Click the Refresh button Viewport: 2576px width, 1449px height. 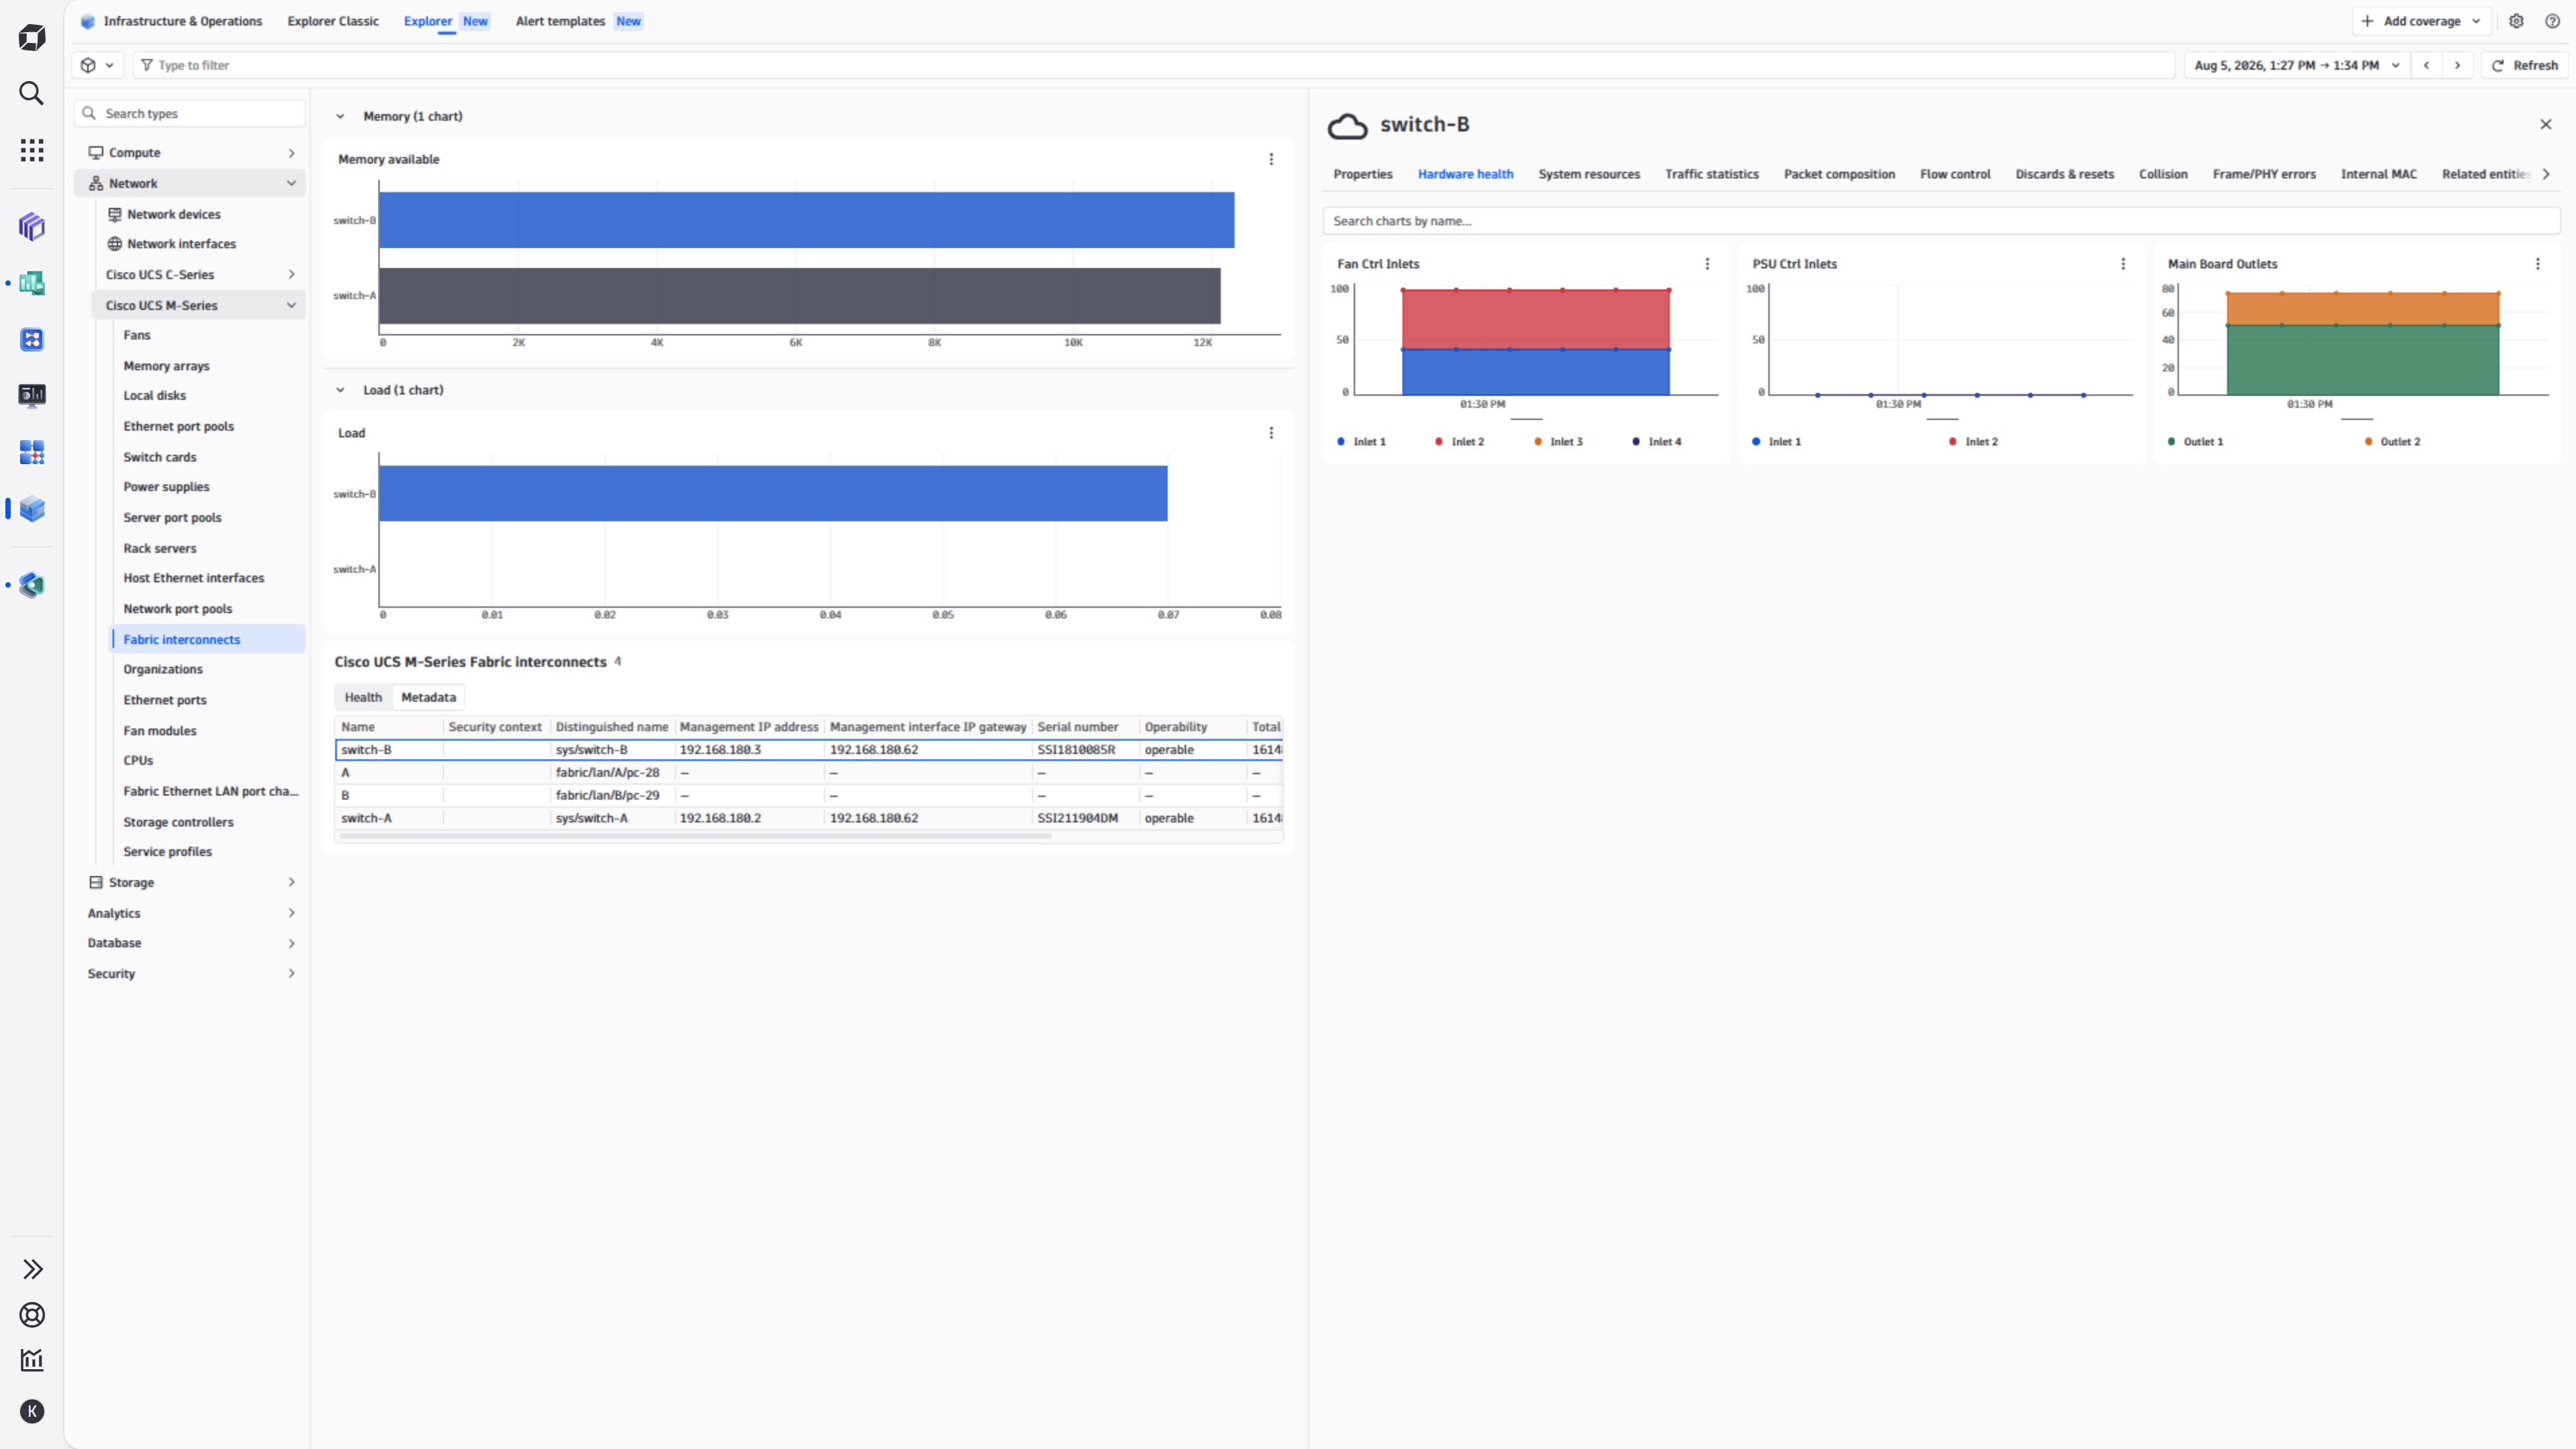pos(2524,65)
